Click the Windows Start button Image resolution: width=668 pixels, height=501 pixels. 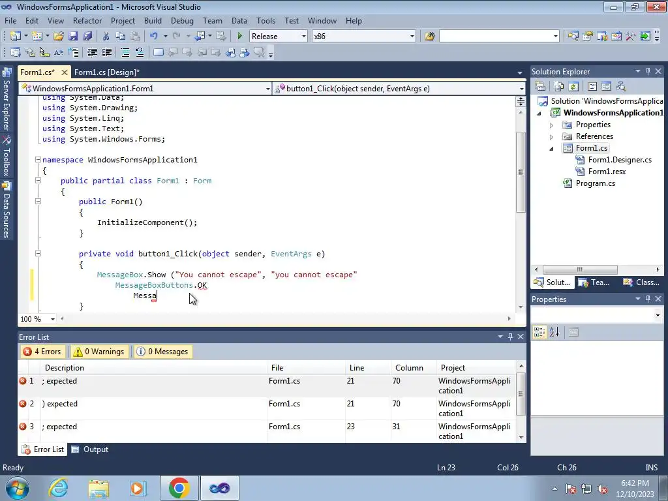click(x=18, y=488)
